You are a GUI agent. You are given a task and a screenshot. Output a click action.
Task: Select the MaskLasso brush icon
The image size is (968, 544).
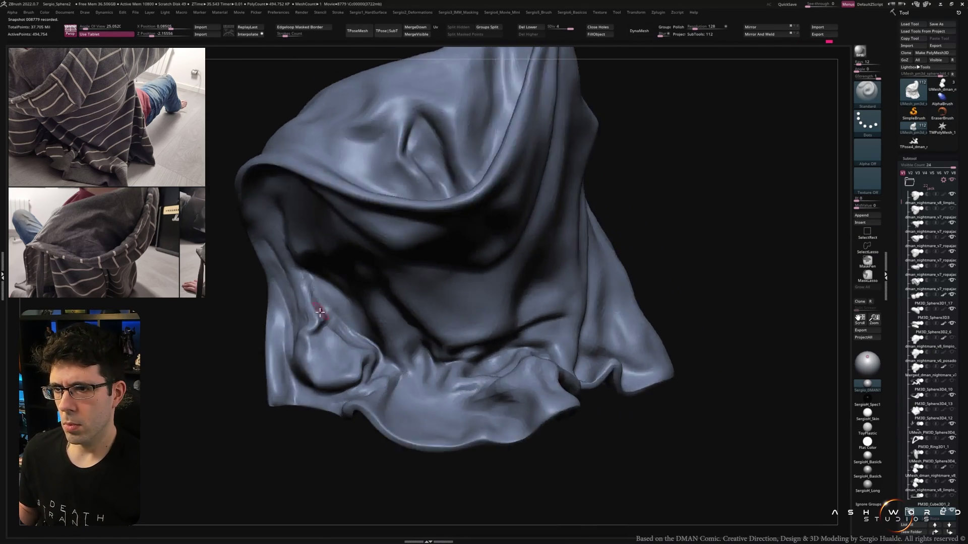867,275
